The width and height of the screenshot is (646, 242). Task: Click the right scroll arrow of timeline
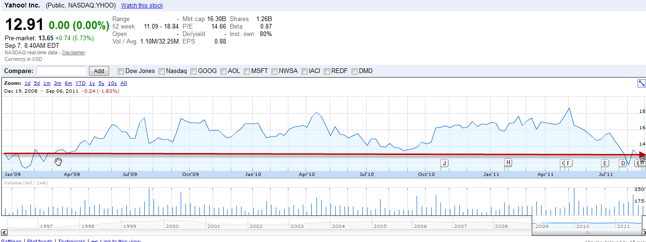642,232
